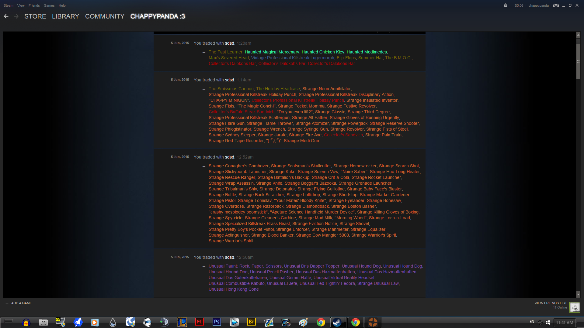Open sdsd profile link in 1:28am trade

229,43
